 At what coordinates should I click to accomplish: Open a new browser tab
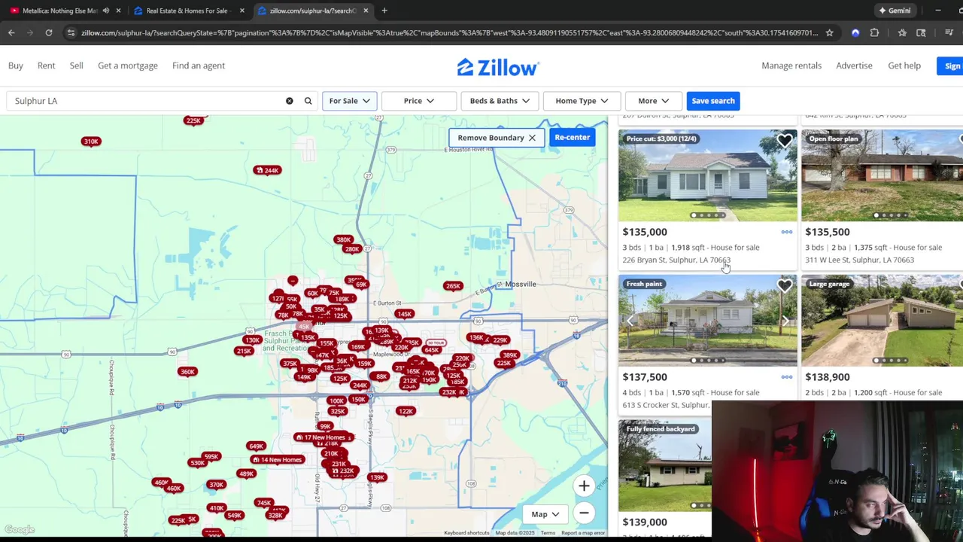(x=384, y=11)
